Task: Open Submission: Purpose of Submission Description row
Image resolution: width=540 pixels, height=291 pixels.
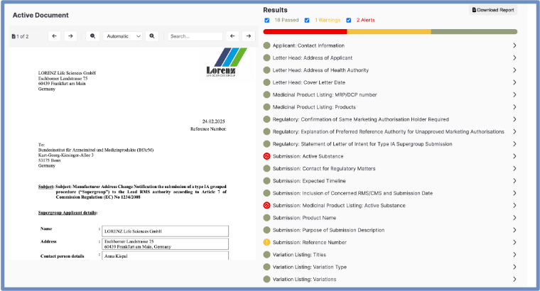Action: pos(390,230)
